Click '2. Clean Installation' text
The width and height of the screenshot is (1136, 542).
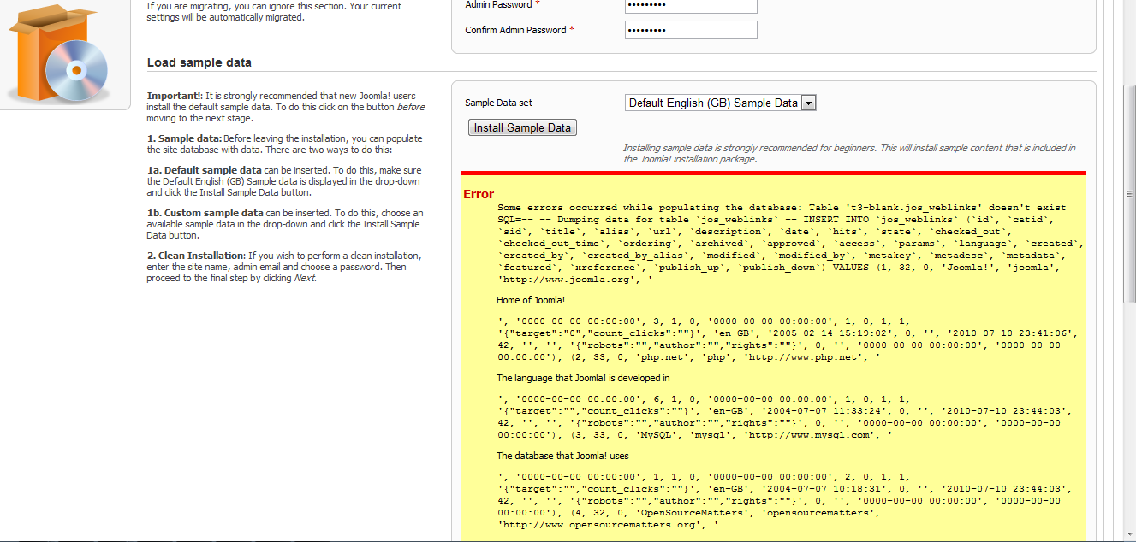(x=196, y=256)
